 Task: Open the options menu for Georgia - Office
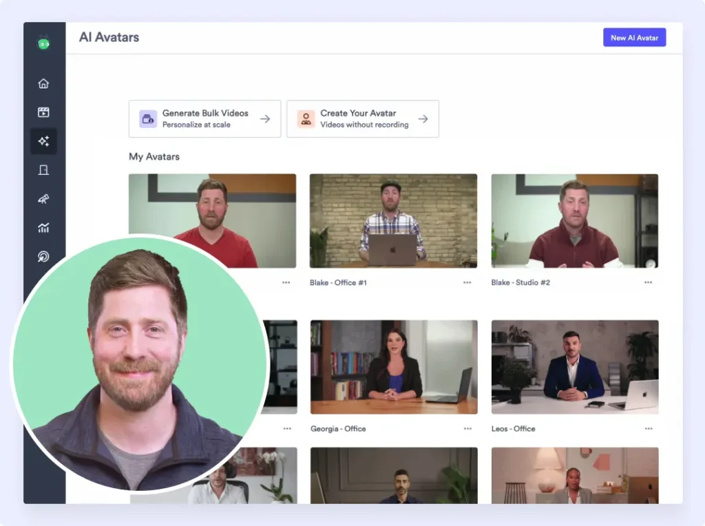pos(467,428)
